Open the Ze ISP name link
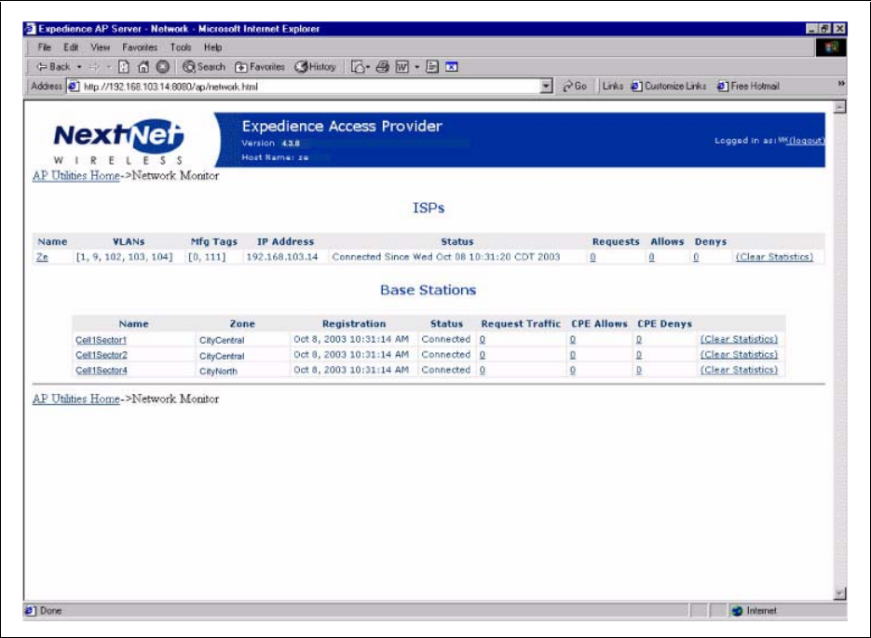This screenshot has width=871, height=638. pos(42,257)
